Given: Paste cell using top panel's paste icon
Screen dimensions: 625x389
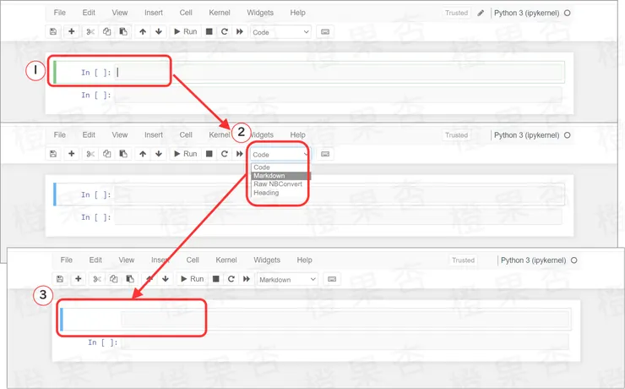Looking at the screenshot, I should point(123,31).
